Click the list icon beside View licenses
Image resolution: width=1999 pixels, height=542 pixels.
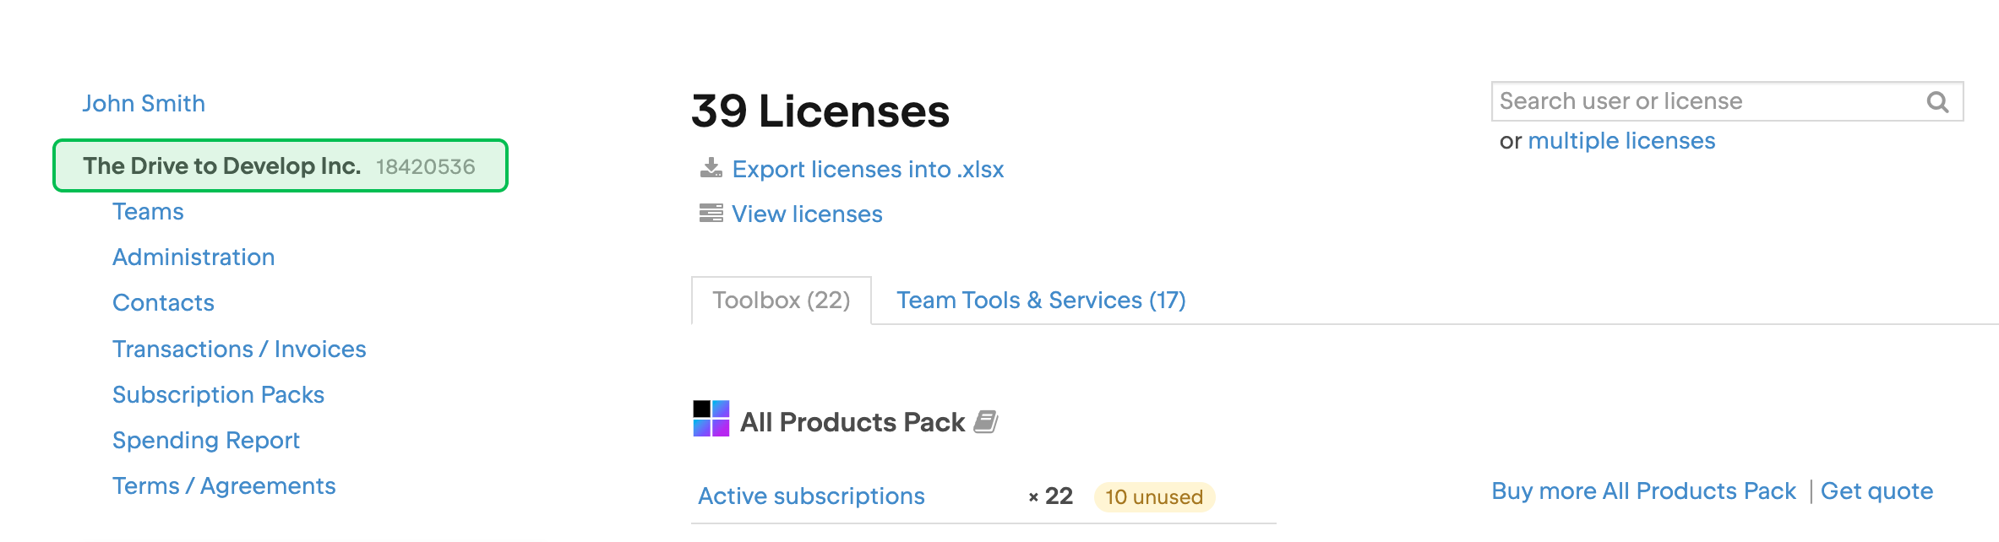(x=710, y=213)
